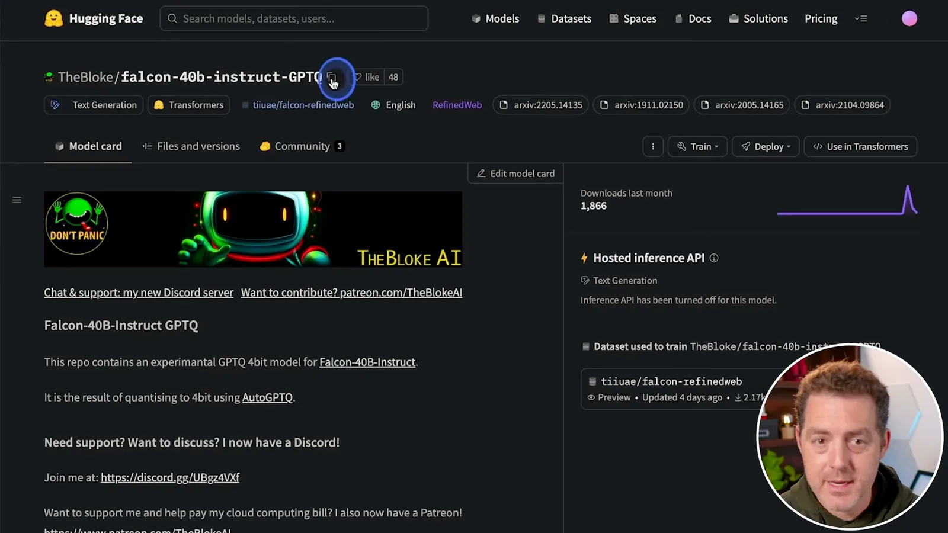Open discord.gg/UBgz4VXf invite link
This screenshot has width=948, height=533.
point(170,477)
